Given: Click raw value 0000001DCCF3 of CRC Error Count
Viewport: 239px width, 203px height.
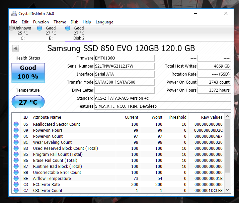Looking at the screenshot, I should [x=208, y=191].
